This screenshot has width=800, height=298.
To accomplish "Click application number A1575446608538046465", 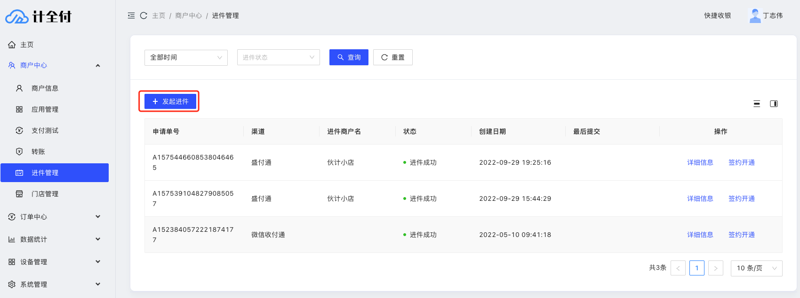I will (193, 162).
